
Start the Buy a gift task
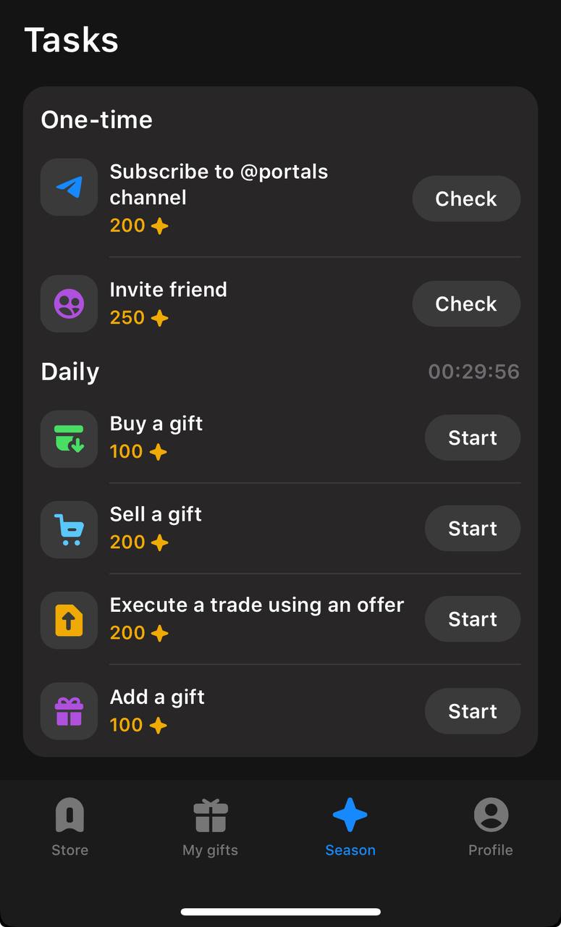pos(473,437)
